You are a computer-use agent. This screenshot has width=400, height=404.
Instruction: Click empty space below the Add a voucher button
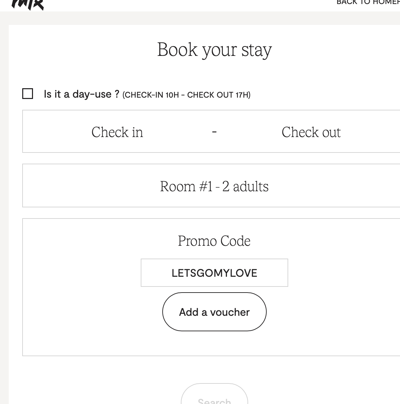click(x=214, y=343)
